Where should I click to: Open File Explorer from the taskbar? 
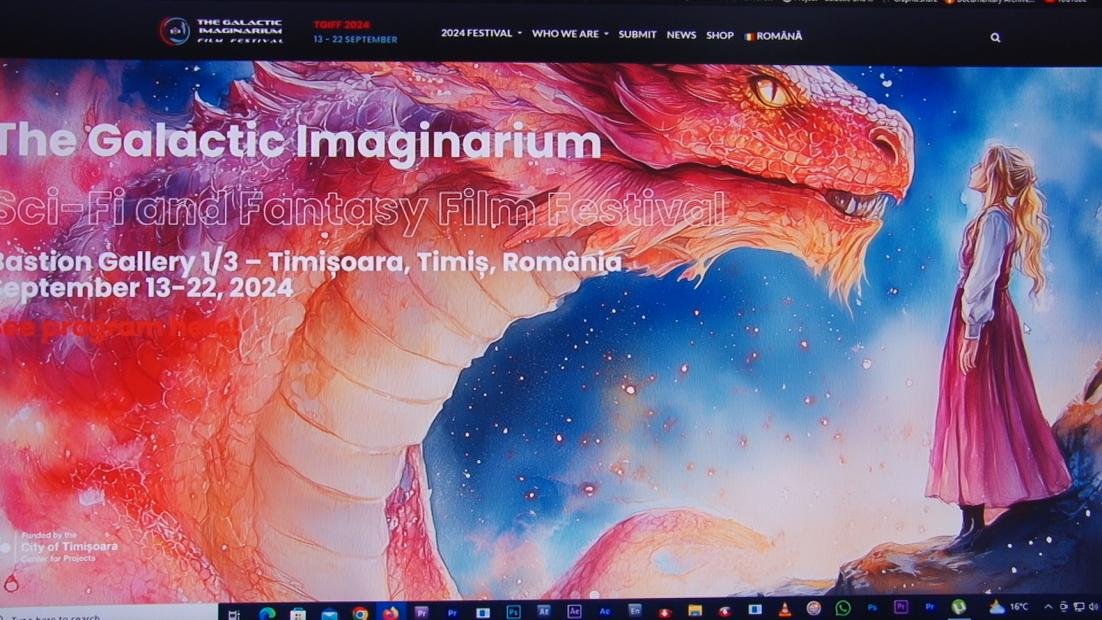pos(695,610)
